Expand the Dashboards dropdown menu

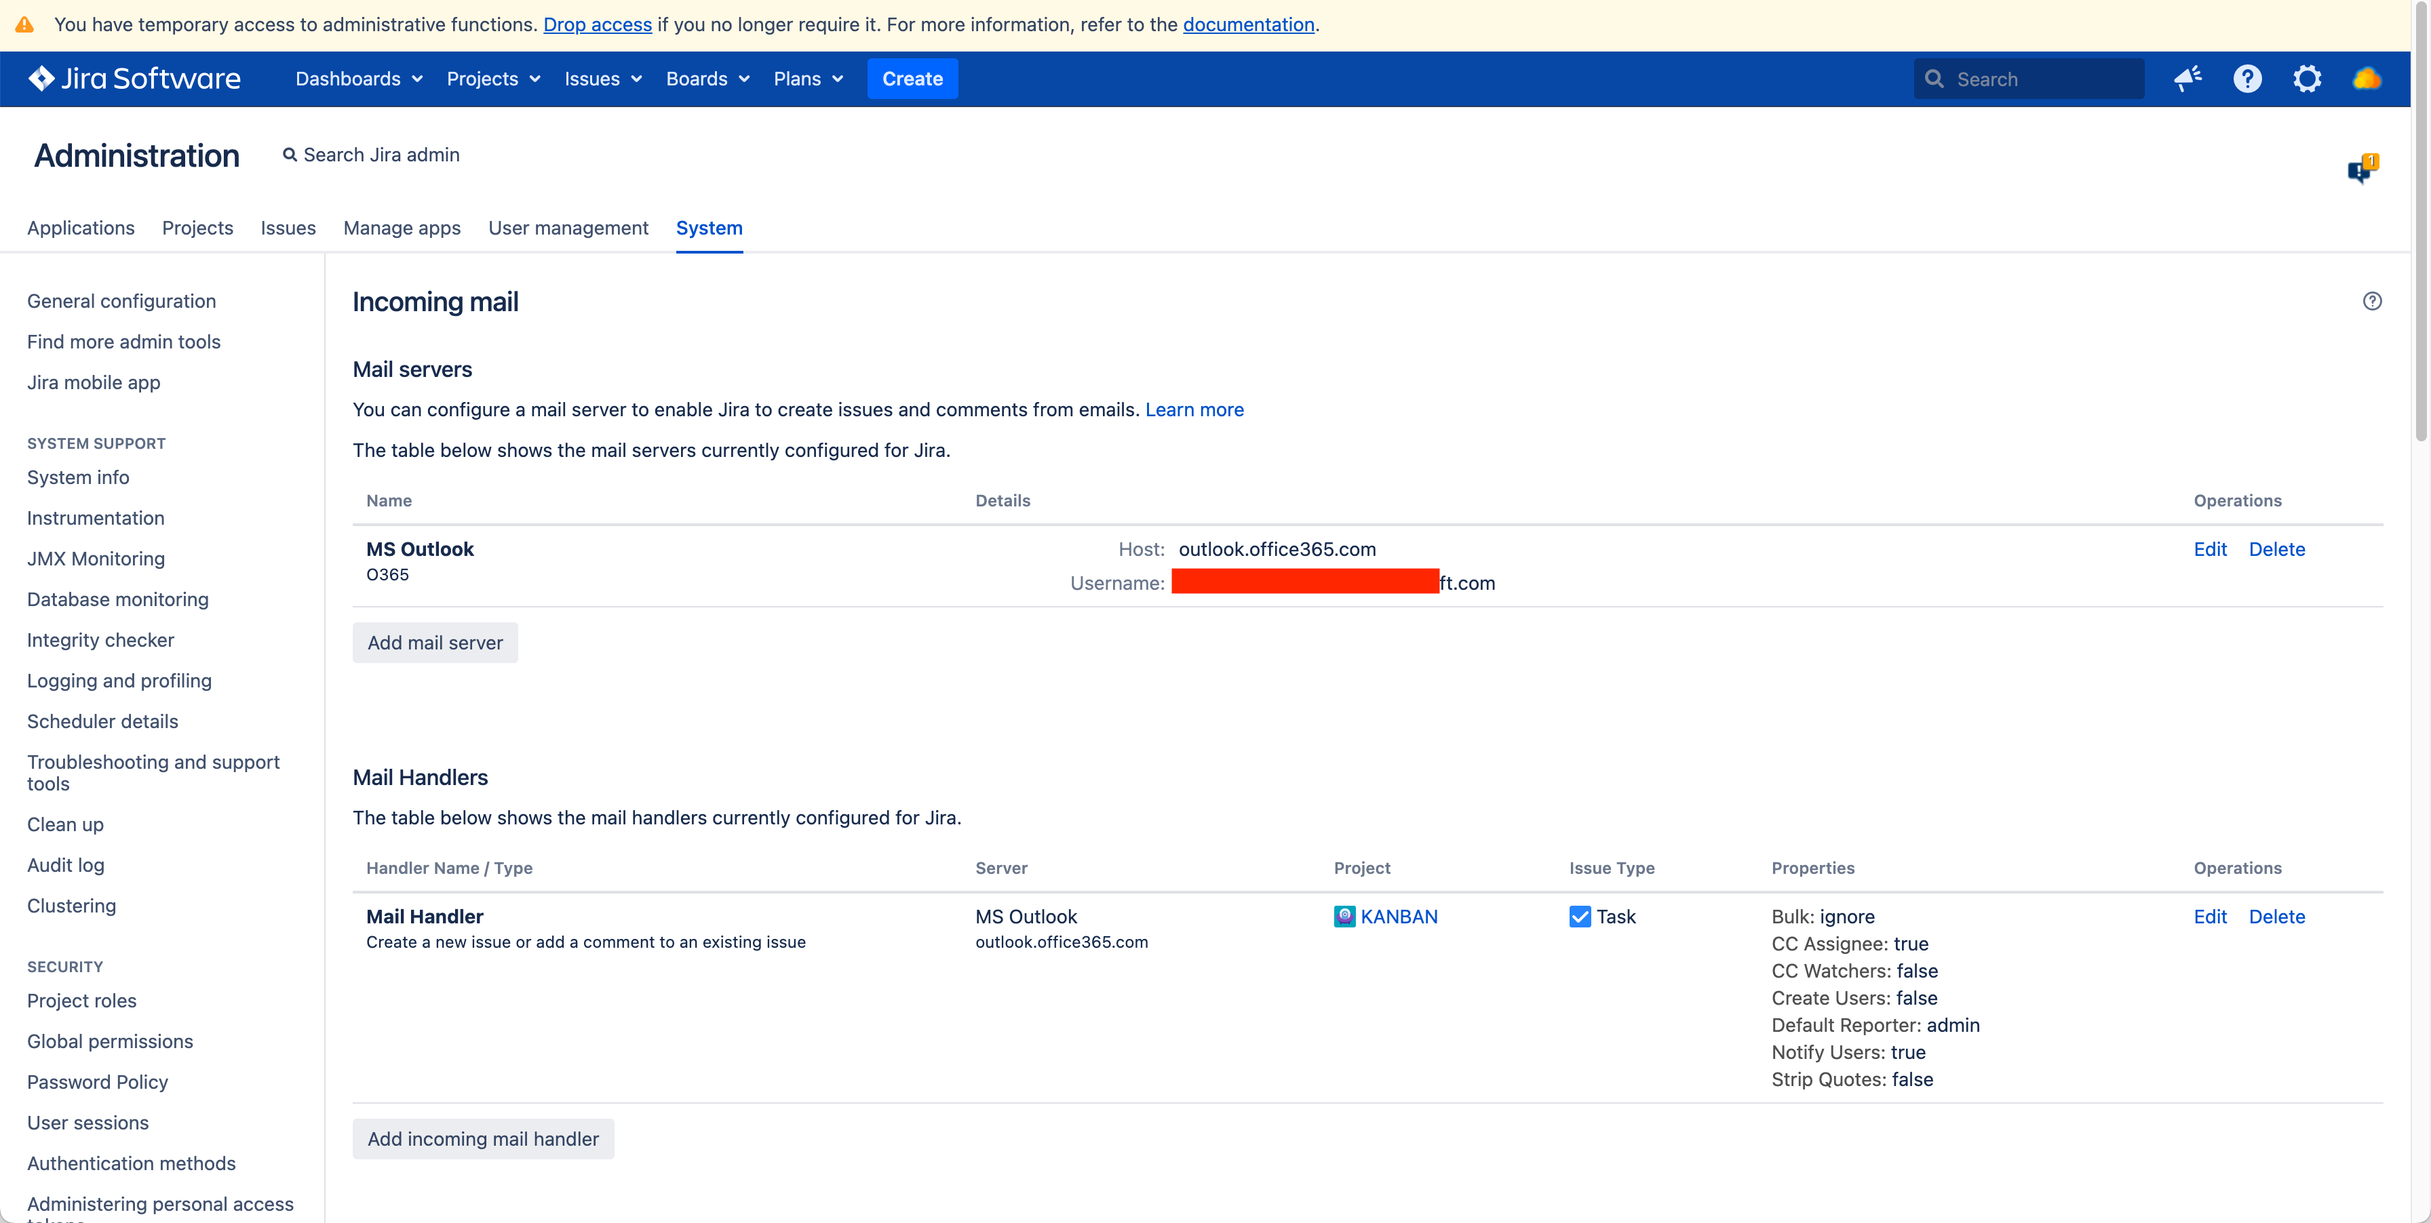point(359,78)
